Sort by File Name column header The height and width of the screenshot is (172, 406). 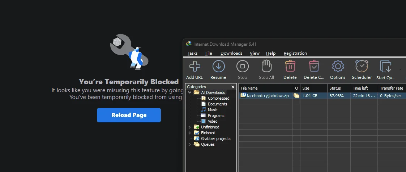pos(266,88)
